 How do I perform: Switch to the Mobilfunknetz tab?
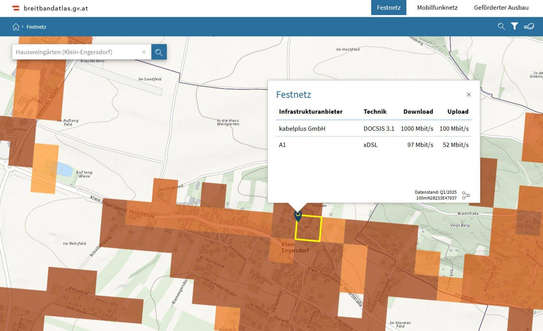click(x=437, y=8)
